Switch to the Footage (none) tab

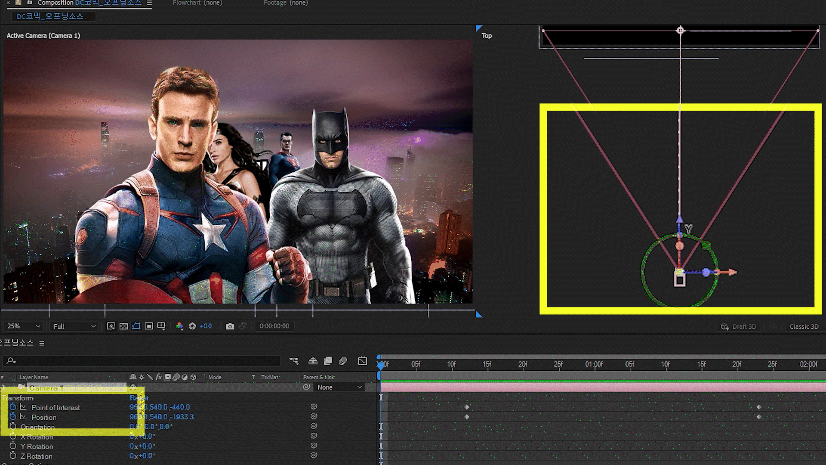click(x=286, y=3)
